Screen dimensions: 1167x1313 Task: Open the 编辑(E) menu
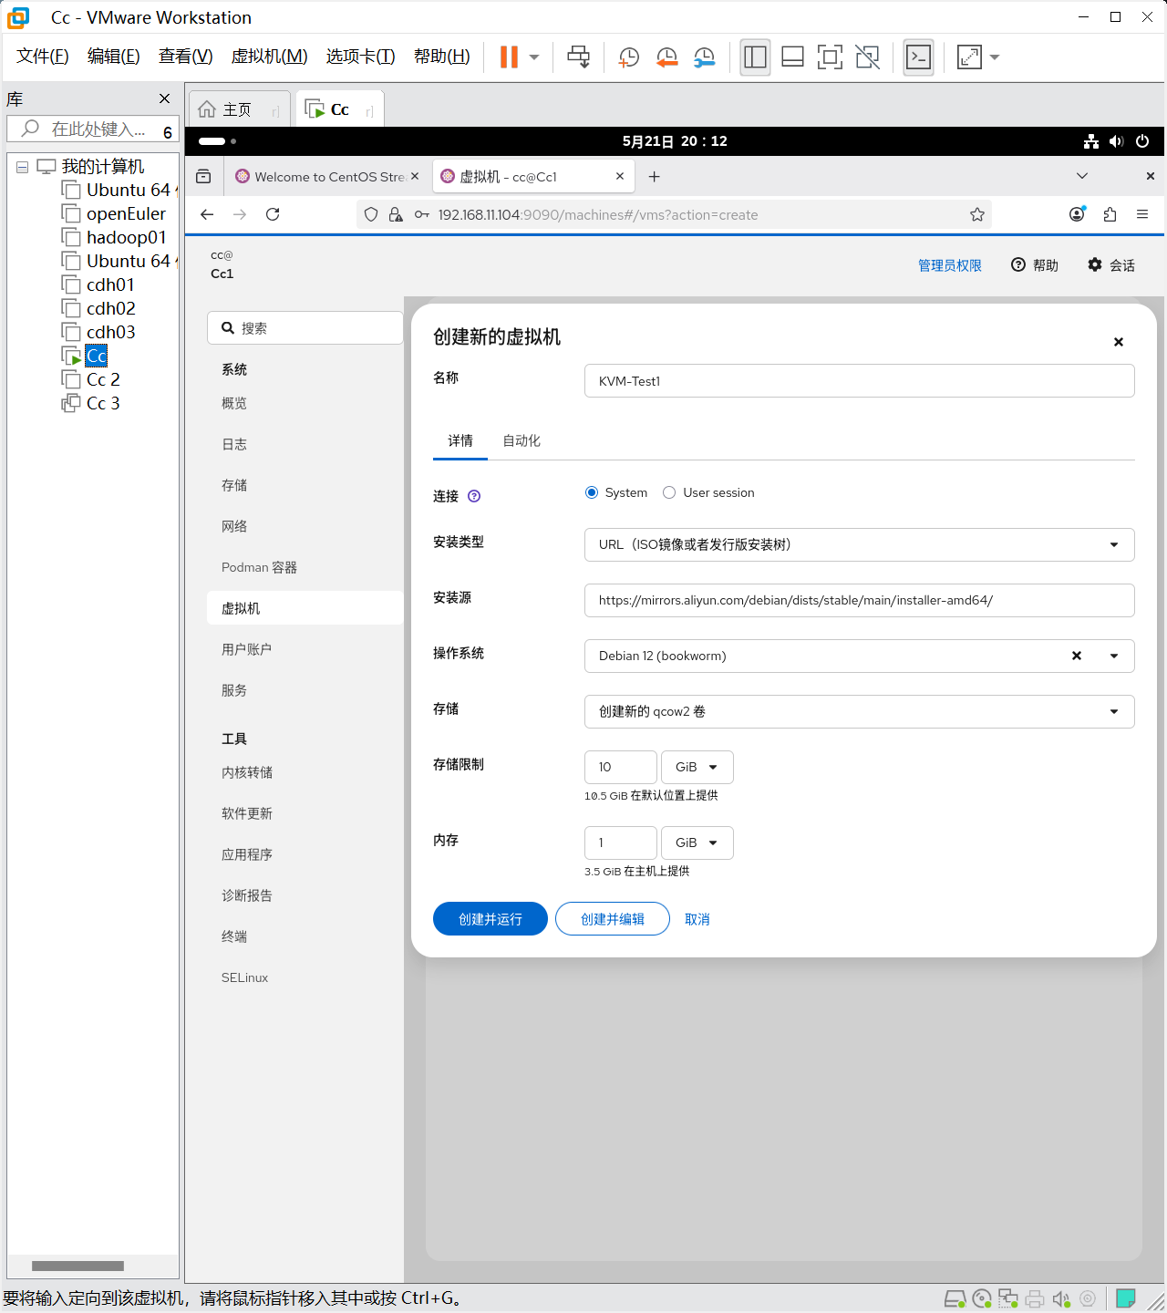click(x=113, y=57)
